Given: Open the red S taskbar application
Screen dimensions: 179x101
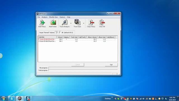Looking at the screenshot, I should click(x=28, y=98).
